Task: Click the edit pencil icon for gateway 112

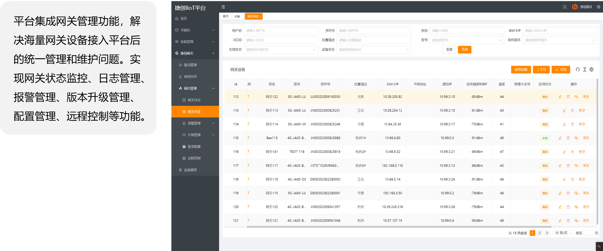Action: (x=560, y=97)
